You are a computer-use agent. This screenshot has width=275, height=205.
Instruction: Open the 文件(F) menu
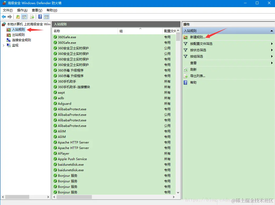(8, 10)
